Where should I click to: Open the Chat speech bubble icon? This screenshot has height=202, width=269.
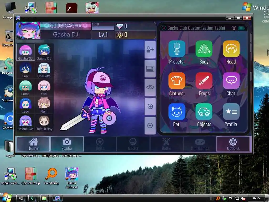coord(231,80)
